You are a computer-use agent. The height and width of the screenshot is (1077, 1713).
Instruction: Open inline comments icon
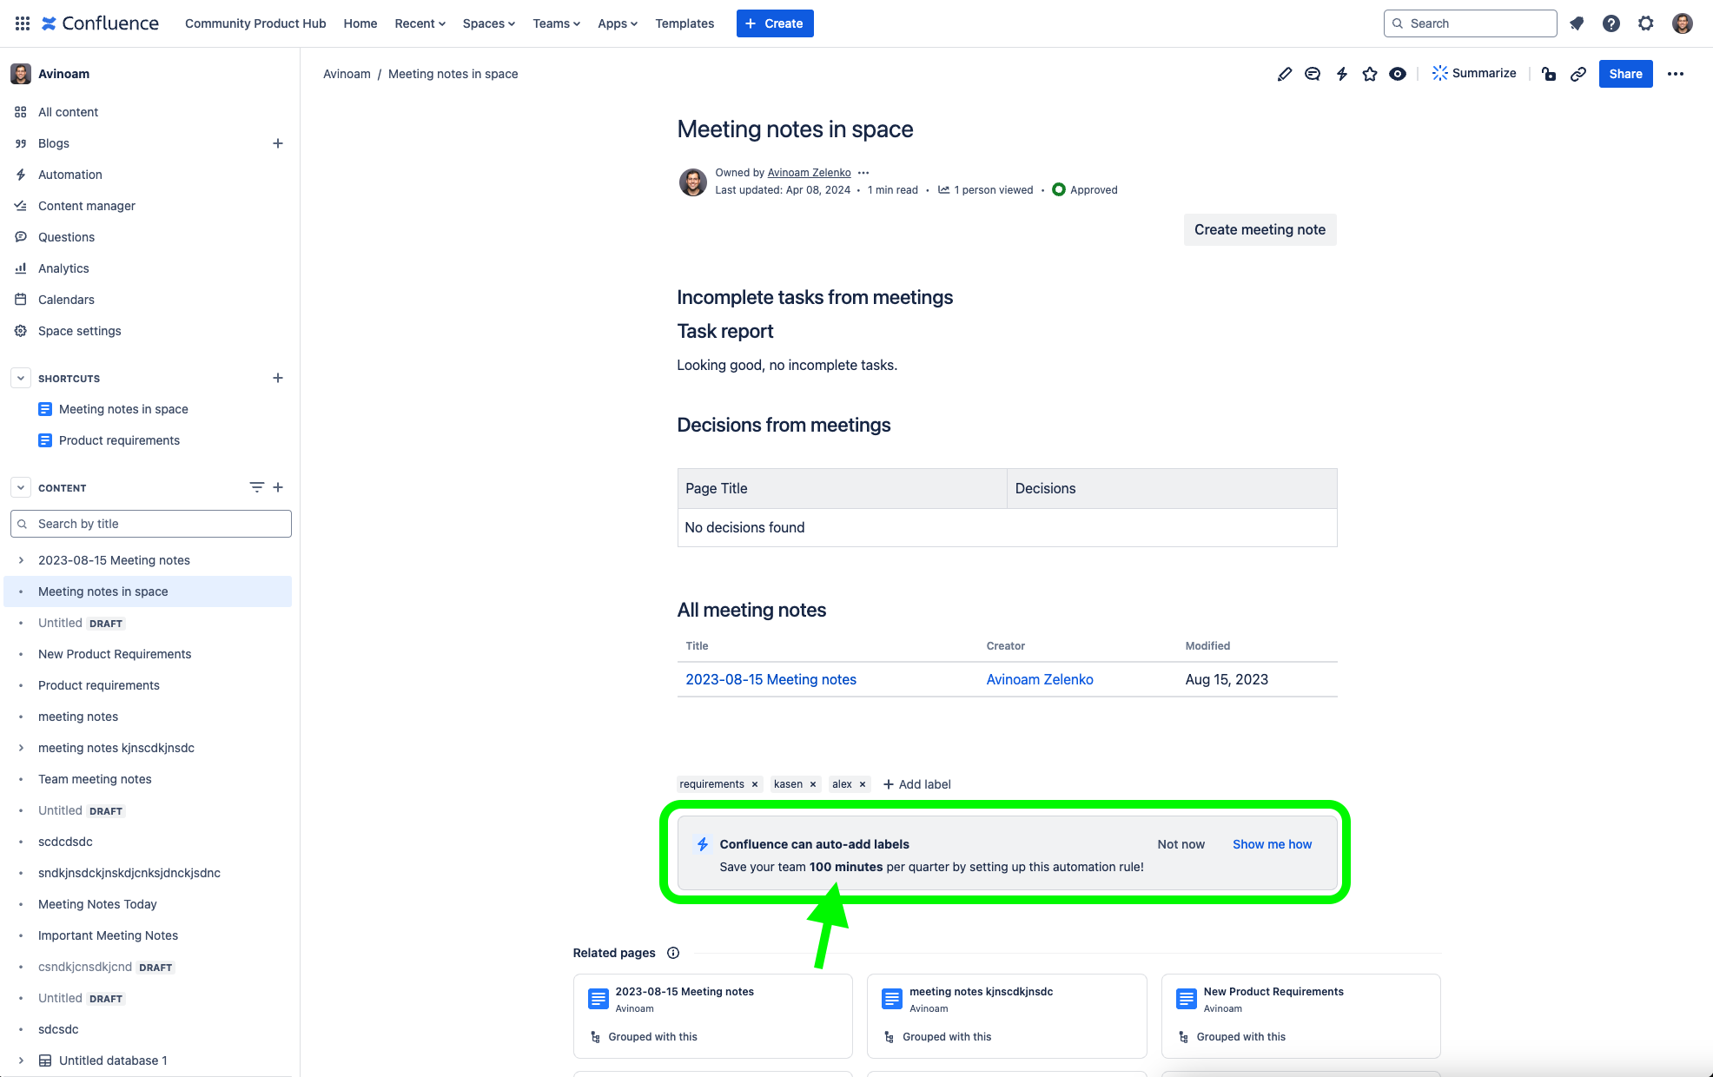pos(1313,74)
